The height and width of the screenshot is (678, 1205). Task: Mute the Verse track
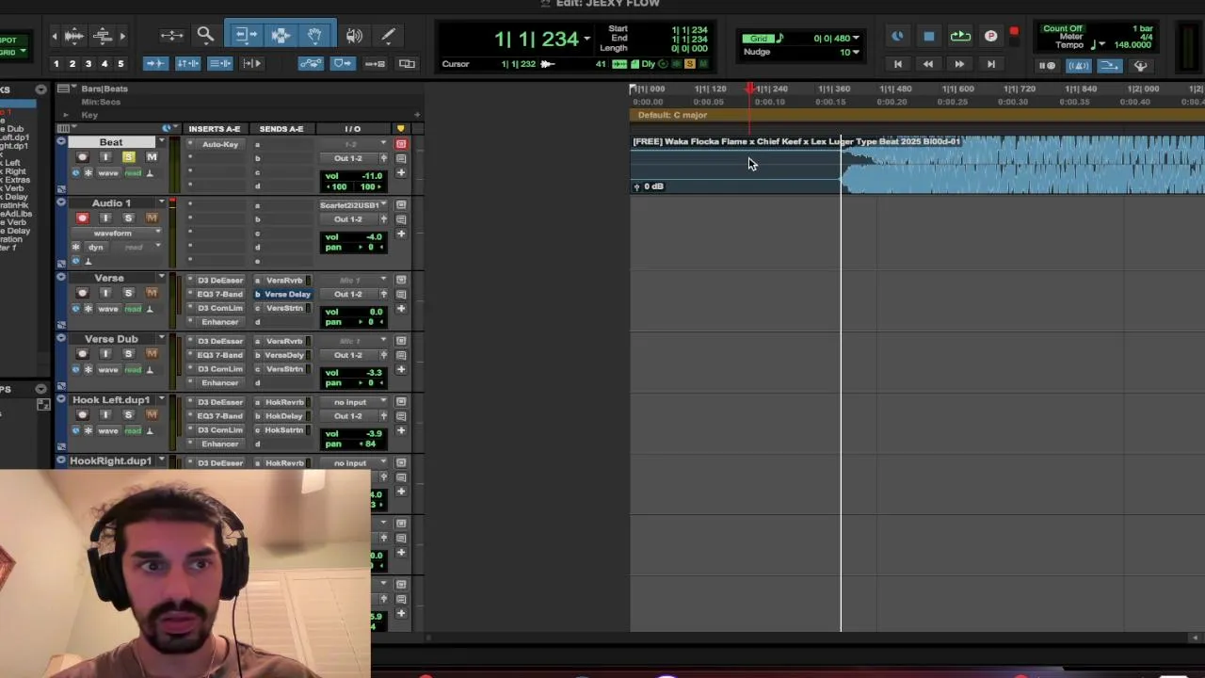[x=152, y=293]
